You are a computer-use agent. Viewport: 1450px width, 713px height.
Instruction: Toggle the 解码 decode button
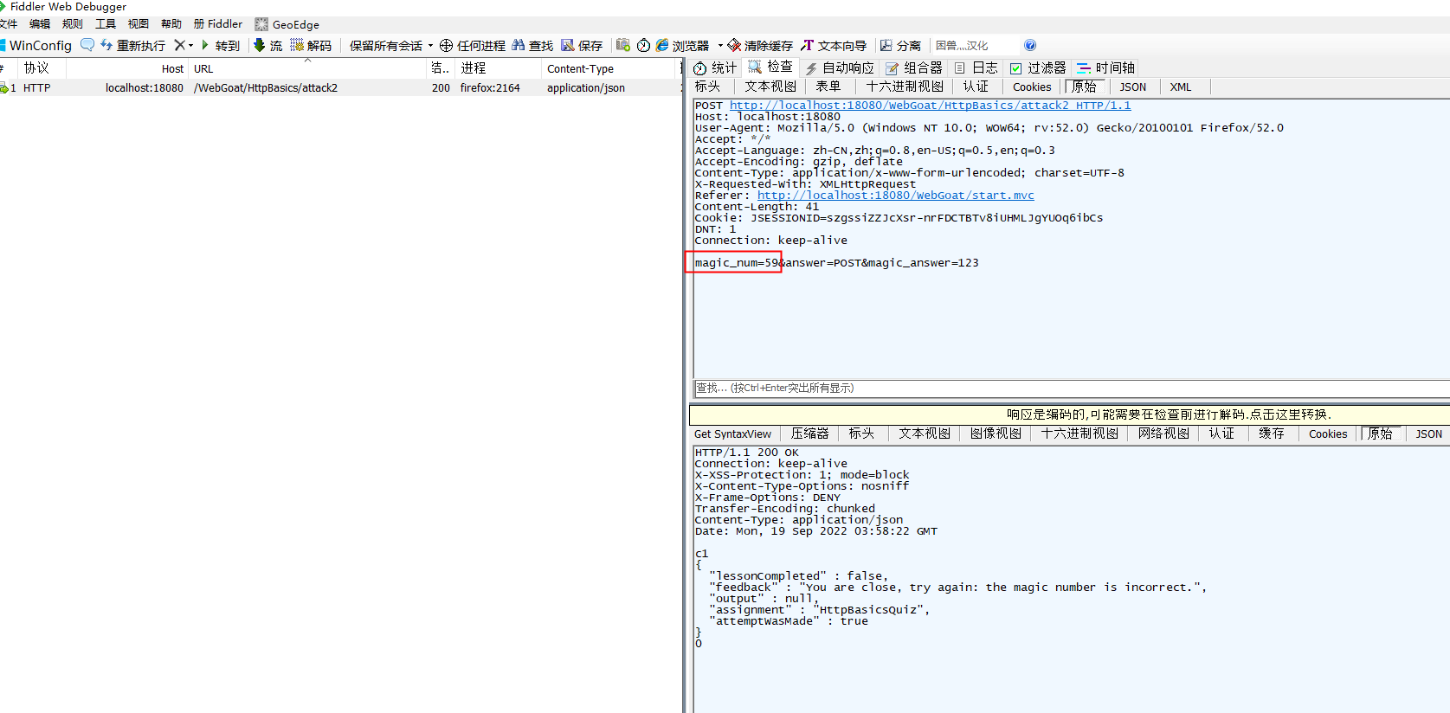(311, 46)
